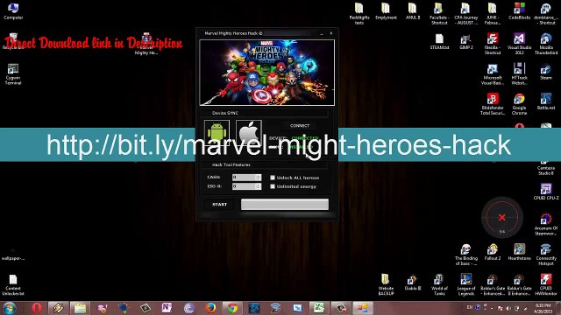561x315 pixels.
Task: Open the Battle.net shortcut
Action: coord(546,101)
